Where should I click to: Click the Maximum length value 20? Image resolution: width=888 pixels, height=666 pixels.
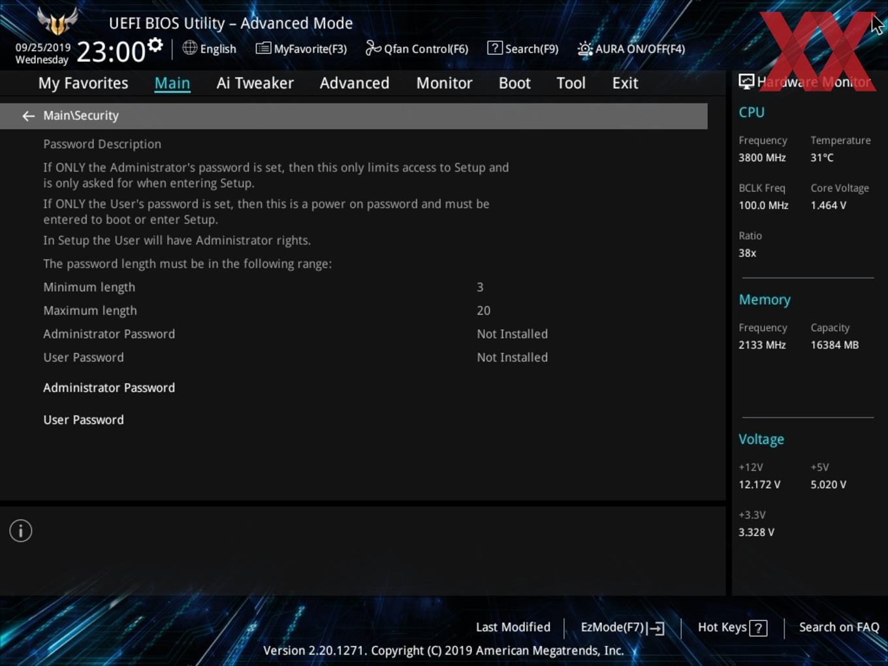484,311
